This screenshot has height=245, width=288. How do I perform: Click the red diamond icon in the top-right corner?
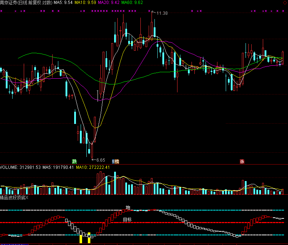click(x=285, y=2)
